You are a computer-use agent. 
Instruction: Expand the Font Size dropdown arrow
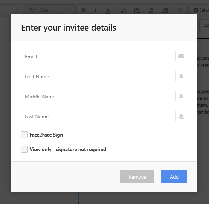69,9
